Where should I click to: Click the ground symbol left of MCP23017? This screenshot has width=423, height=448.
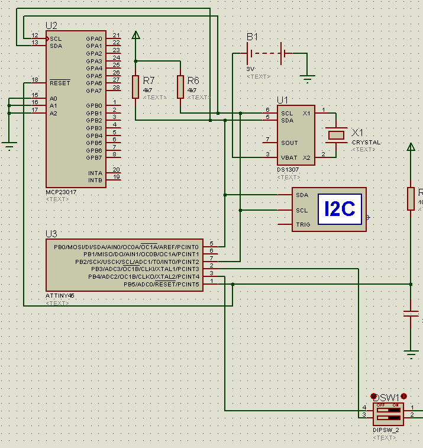[x=9, y=144]
